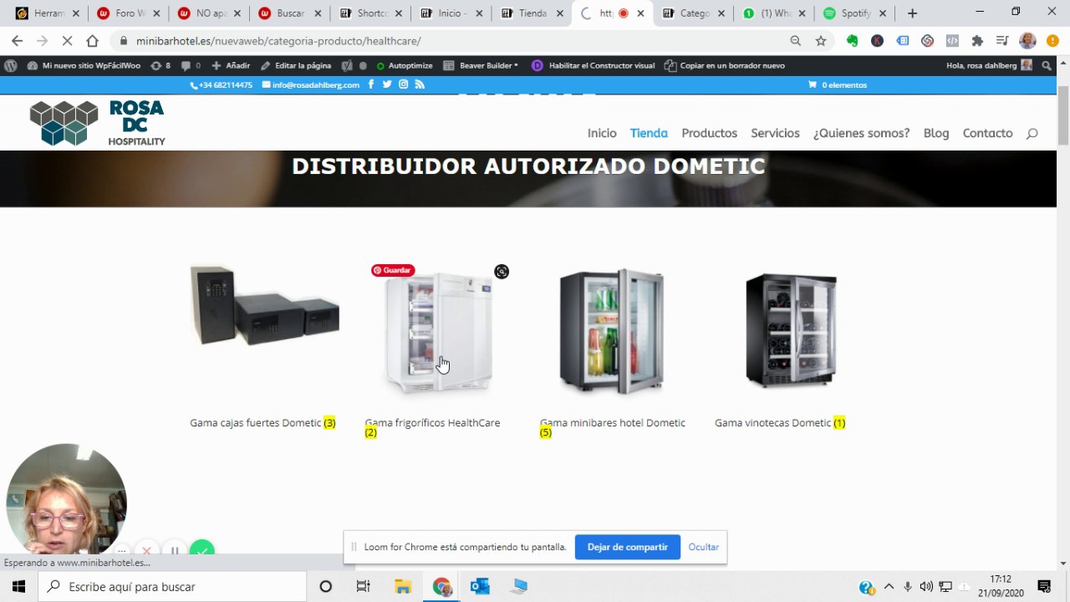Viewport: 1070px width, 602px height.
Task: Open the cart showing 0 elementos
Action: pyautogui.click(x=838, y=84)
